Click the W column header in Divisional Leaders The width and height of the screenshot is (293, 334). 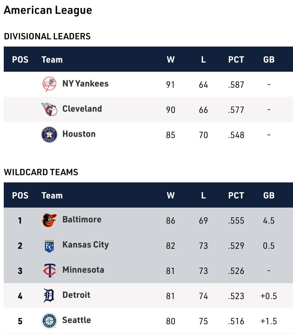pos(171,59)
